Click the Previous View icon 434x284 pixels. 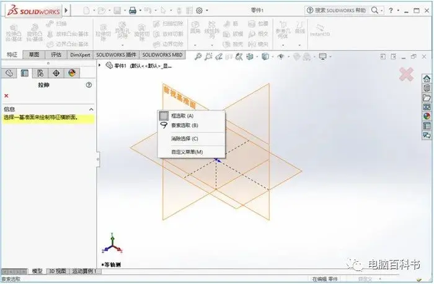[219, 57]
